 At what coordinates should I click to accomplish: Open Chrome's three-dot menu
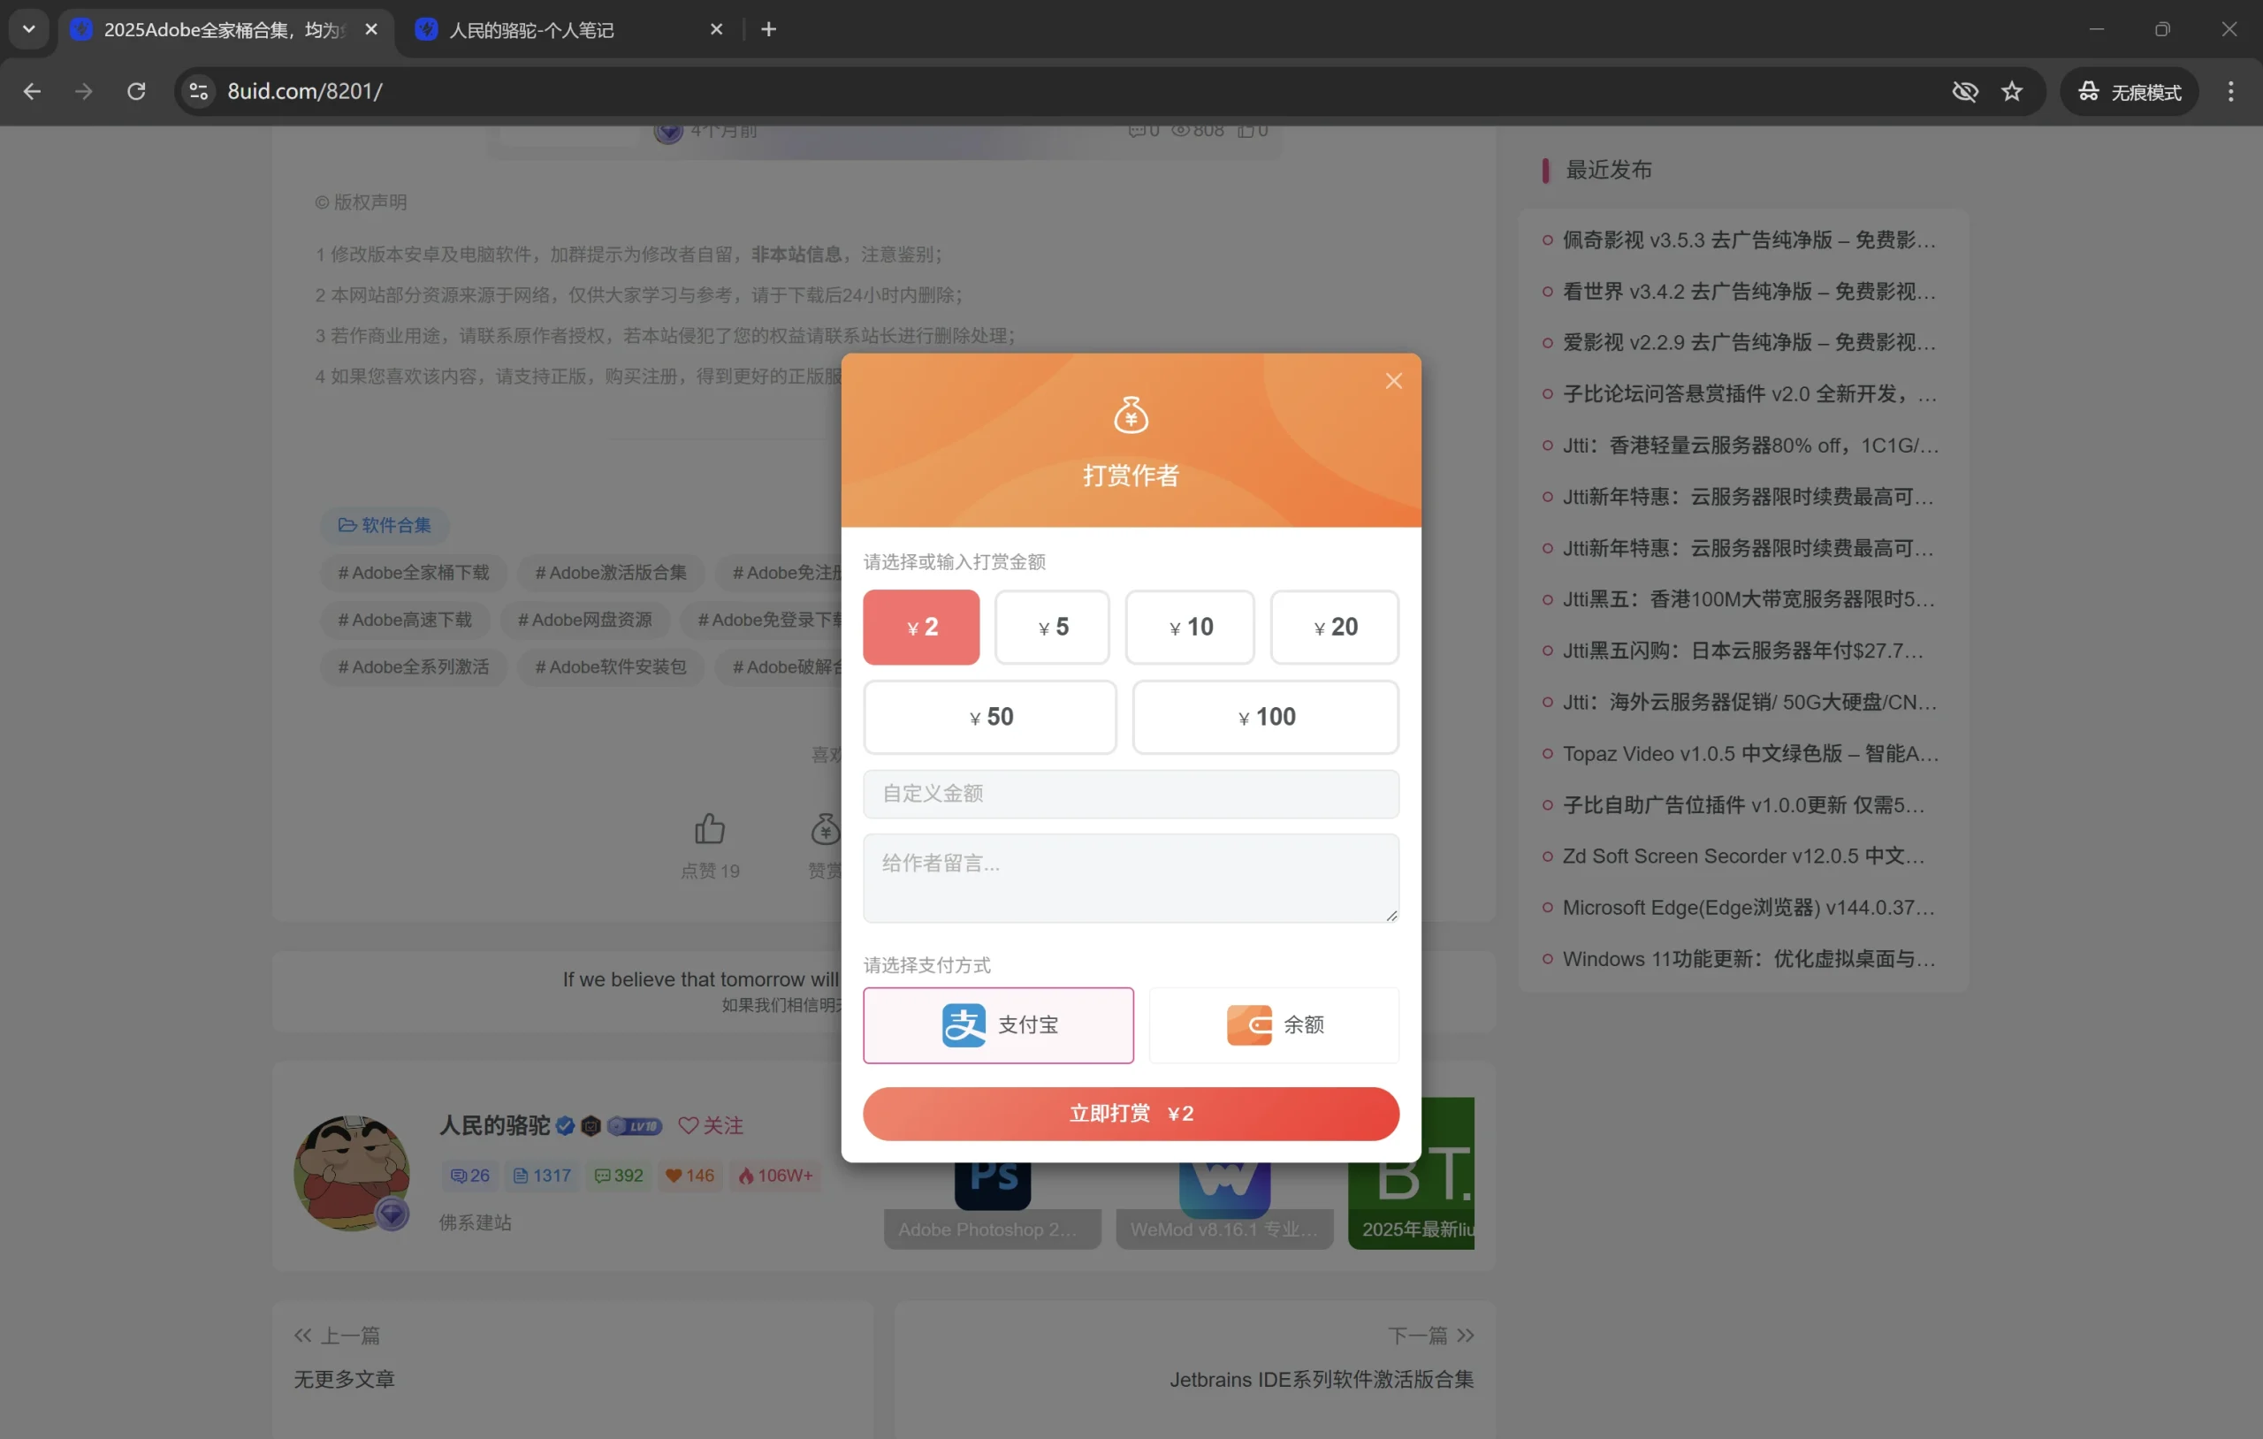(x=2230, y=91)
